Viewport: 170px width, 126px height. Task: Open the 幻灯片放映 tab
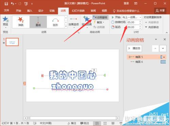[x=78, y=11]
